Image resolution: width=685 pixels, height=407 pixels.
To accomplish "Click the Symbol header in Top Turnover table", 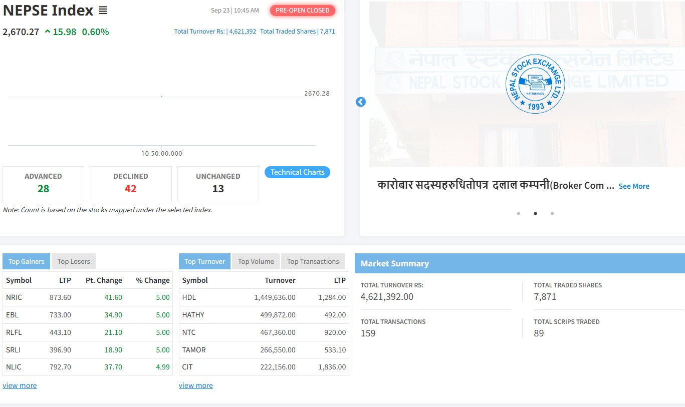I will [x=195, y=280].
